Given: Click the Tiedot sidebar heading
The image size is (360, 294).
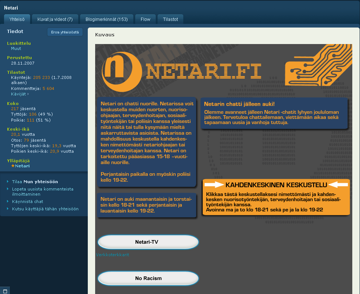Looking at the screenshot, I should [x=15, y=32].
